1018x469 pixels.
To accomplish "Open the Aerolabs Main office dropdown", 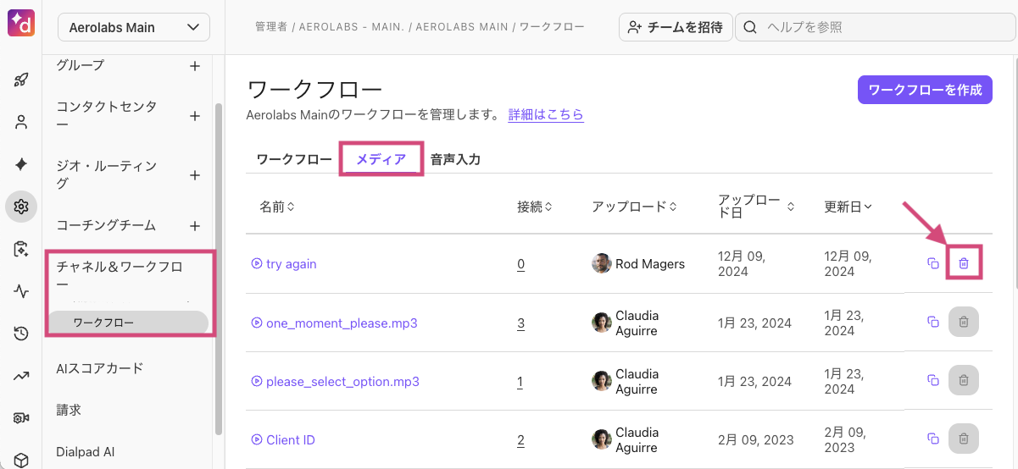I will [134, 27].
